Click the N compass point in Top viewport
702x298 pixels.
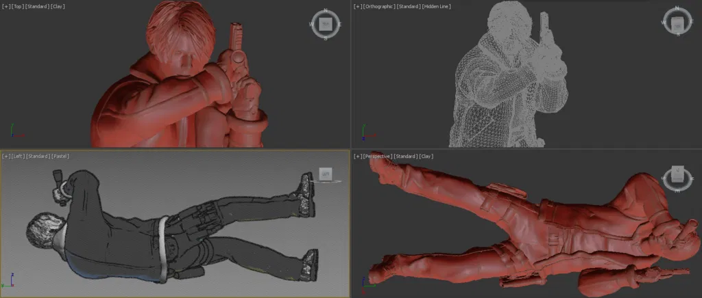pos(326,10)
